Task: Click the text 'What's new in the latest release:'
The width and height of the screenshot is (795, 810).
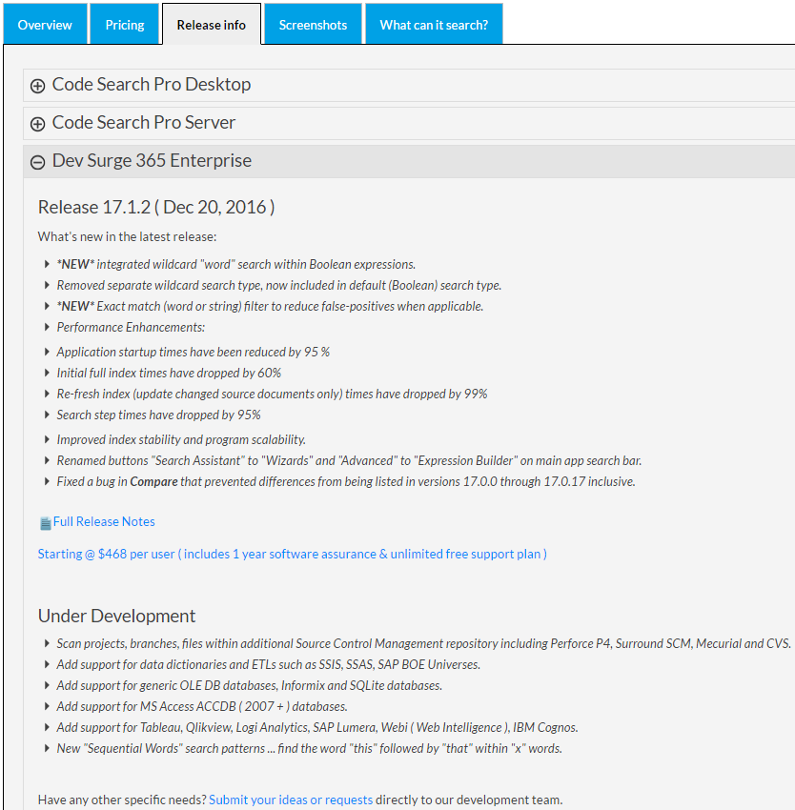Action: coord(127,236)
